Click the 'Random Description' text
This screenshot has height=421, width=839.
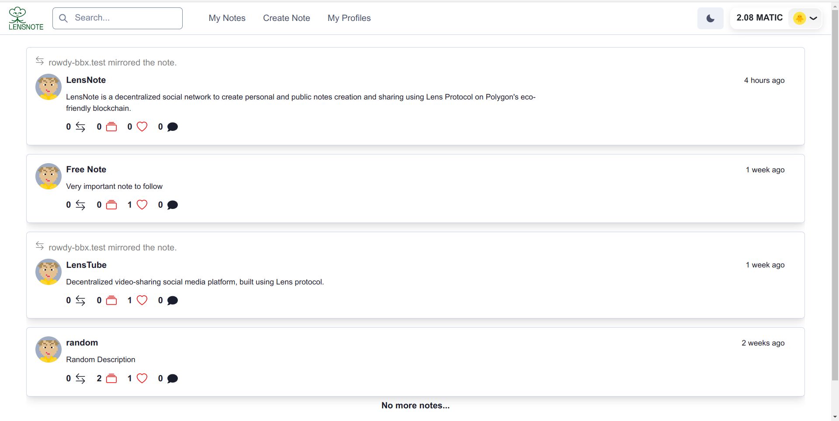tap(101, 359)
